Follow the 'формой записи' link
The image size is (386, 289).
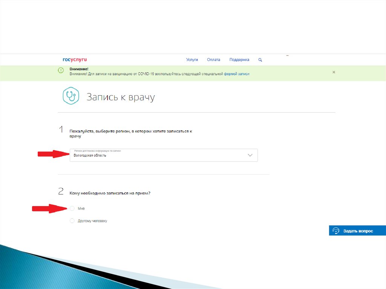pos(237,74)
